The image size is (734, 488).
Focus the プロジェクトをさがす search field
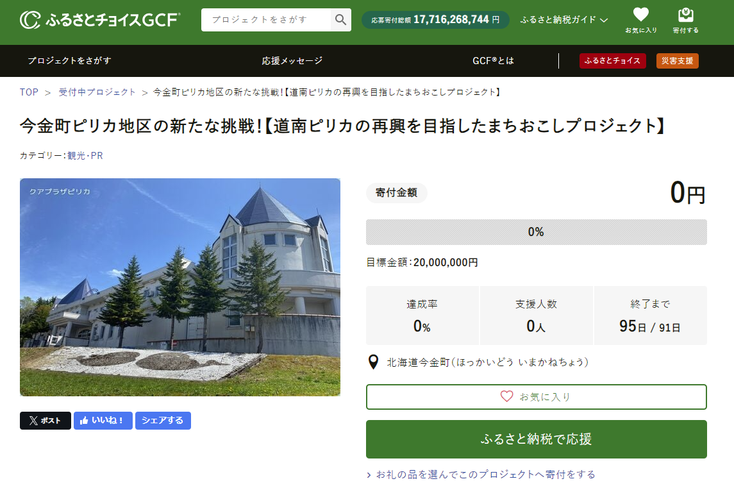[266, 20]
